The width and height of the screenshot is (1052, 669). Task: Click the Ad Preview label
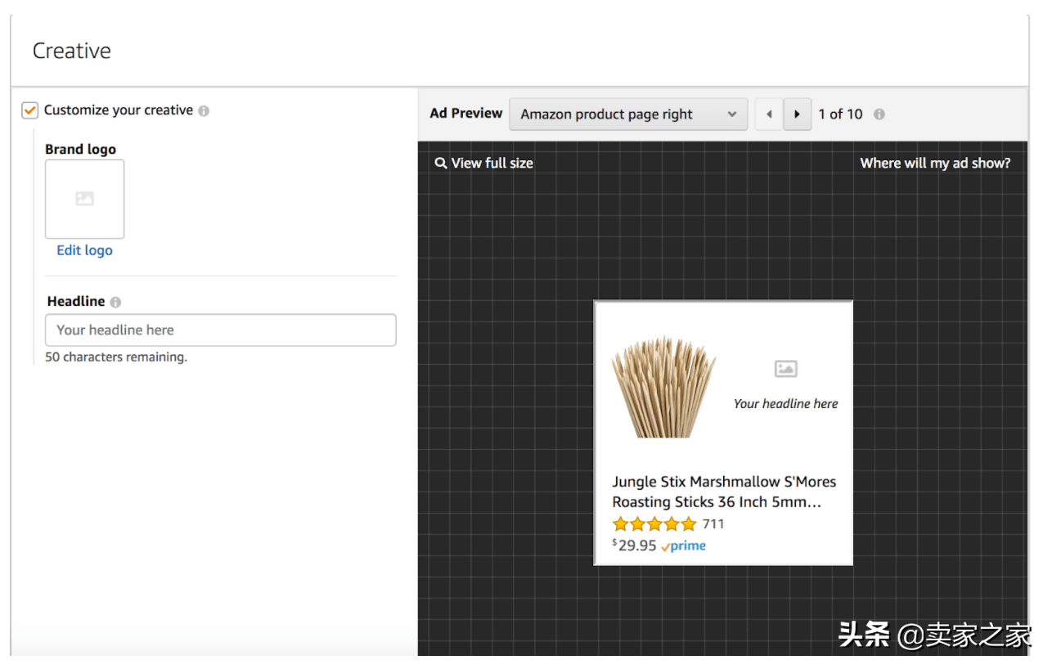tap(466, 114)
